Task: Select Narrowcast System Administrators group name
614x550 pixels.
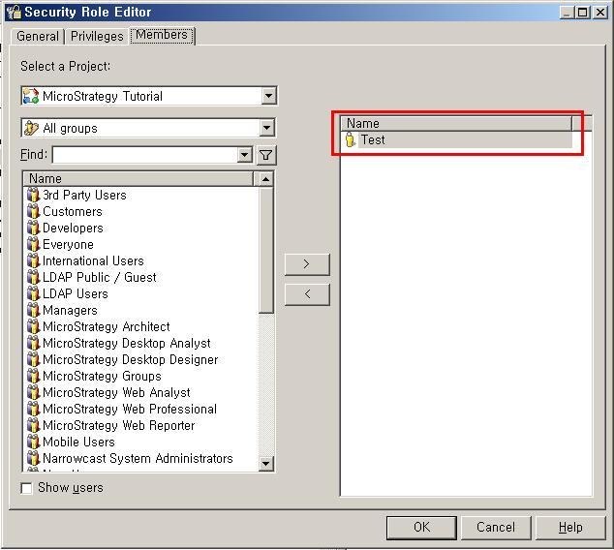Action: coord(138,458)
